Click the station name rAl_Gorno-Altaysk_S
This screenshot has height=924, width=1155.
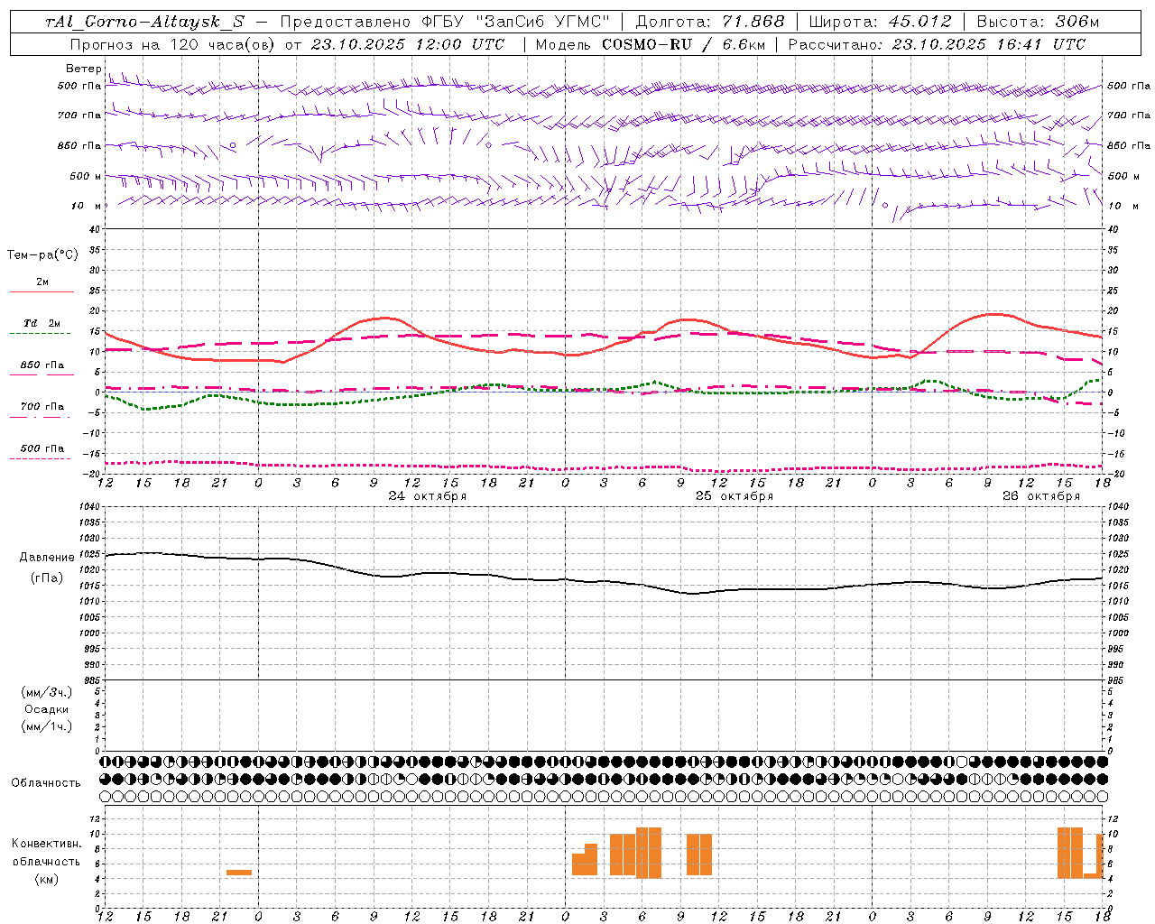pos(144,22)
